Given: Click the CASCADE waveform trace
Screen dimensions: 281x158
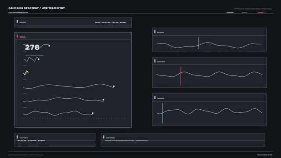Looking at the screenshot, I should pos(209,111).
